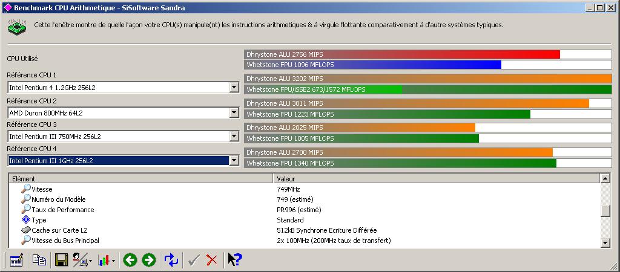Click the user/computer toolbar icon
The width and height of the screenshot is (620, 272).
(81, 260)
